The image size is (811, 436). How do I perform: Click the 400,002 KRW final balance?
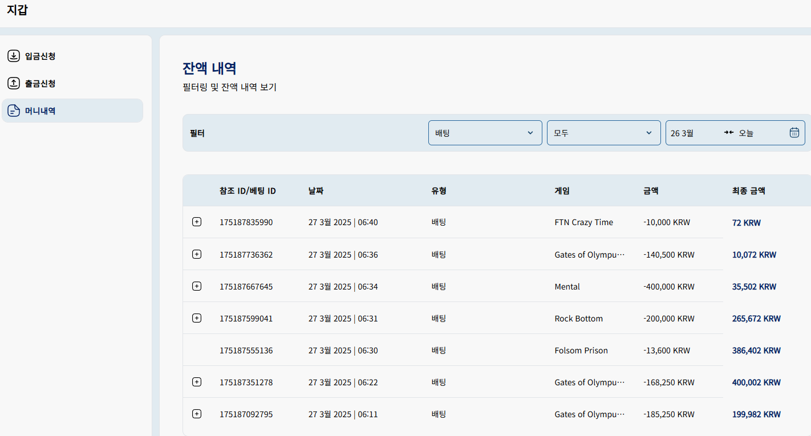757,382
